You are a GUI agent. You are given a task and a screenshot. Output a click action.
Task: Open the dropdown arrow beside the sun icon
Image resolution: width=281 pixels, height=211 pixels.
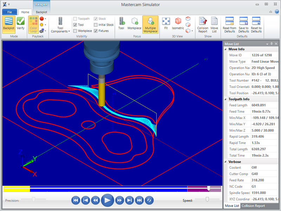[46, 25]
